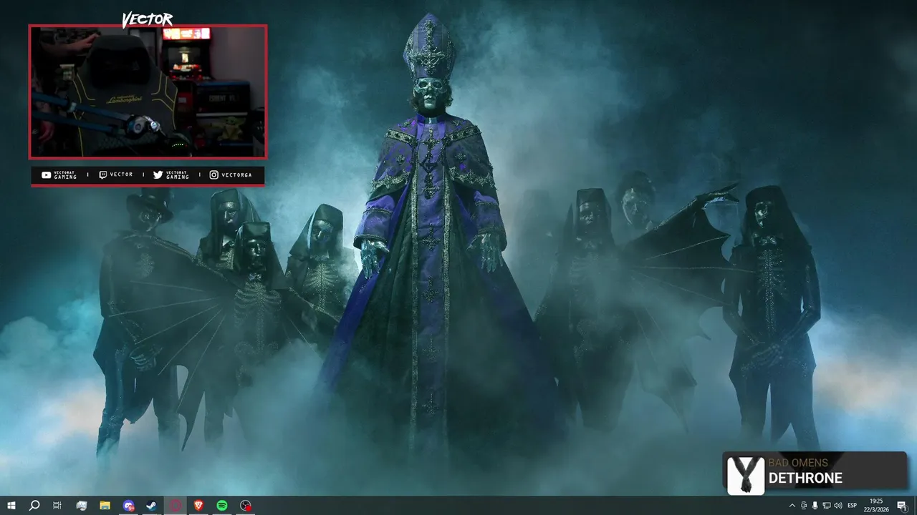
Task: Click the Twitter bird in social bar
Action: [158, 175]
